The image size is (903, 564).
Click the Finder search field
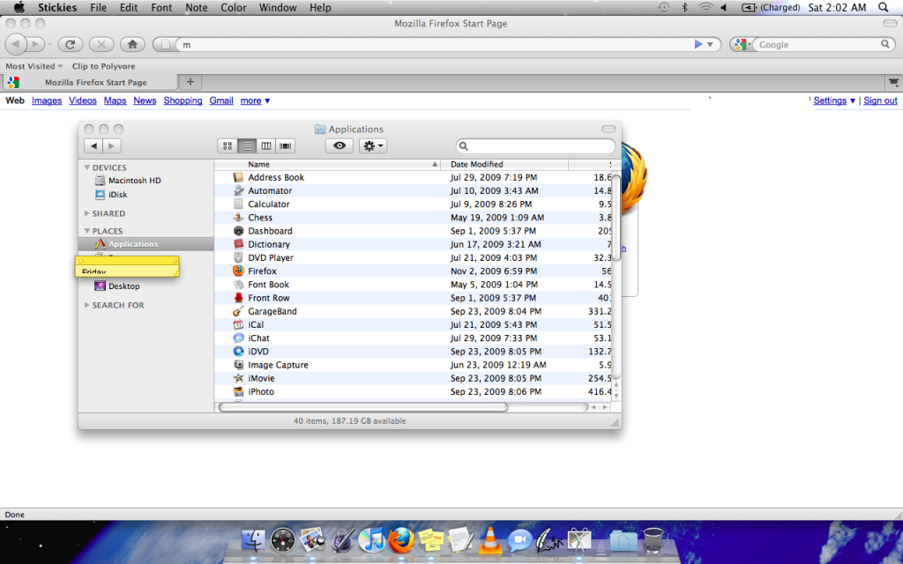pyautogui.click(x=535, y=146)
